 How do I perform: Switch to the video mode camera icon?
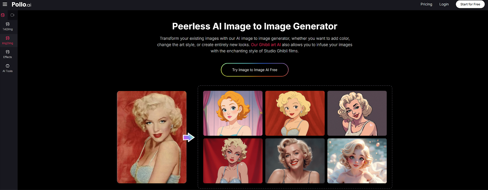13,15
